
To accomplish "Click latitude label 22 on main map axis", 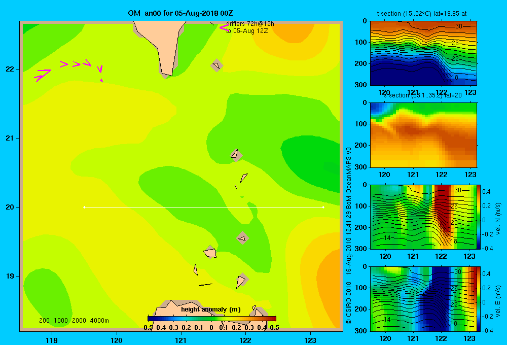I will [x=10, y=69].
